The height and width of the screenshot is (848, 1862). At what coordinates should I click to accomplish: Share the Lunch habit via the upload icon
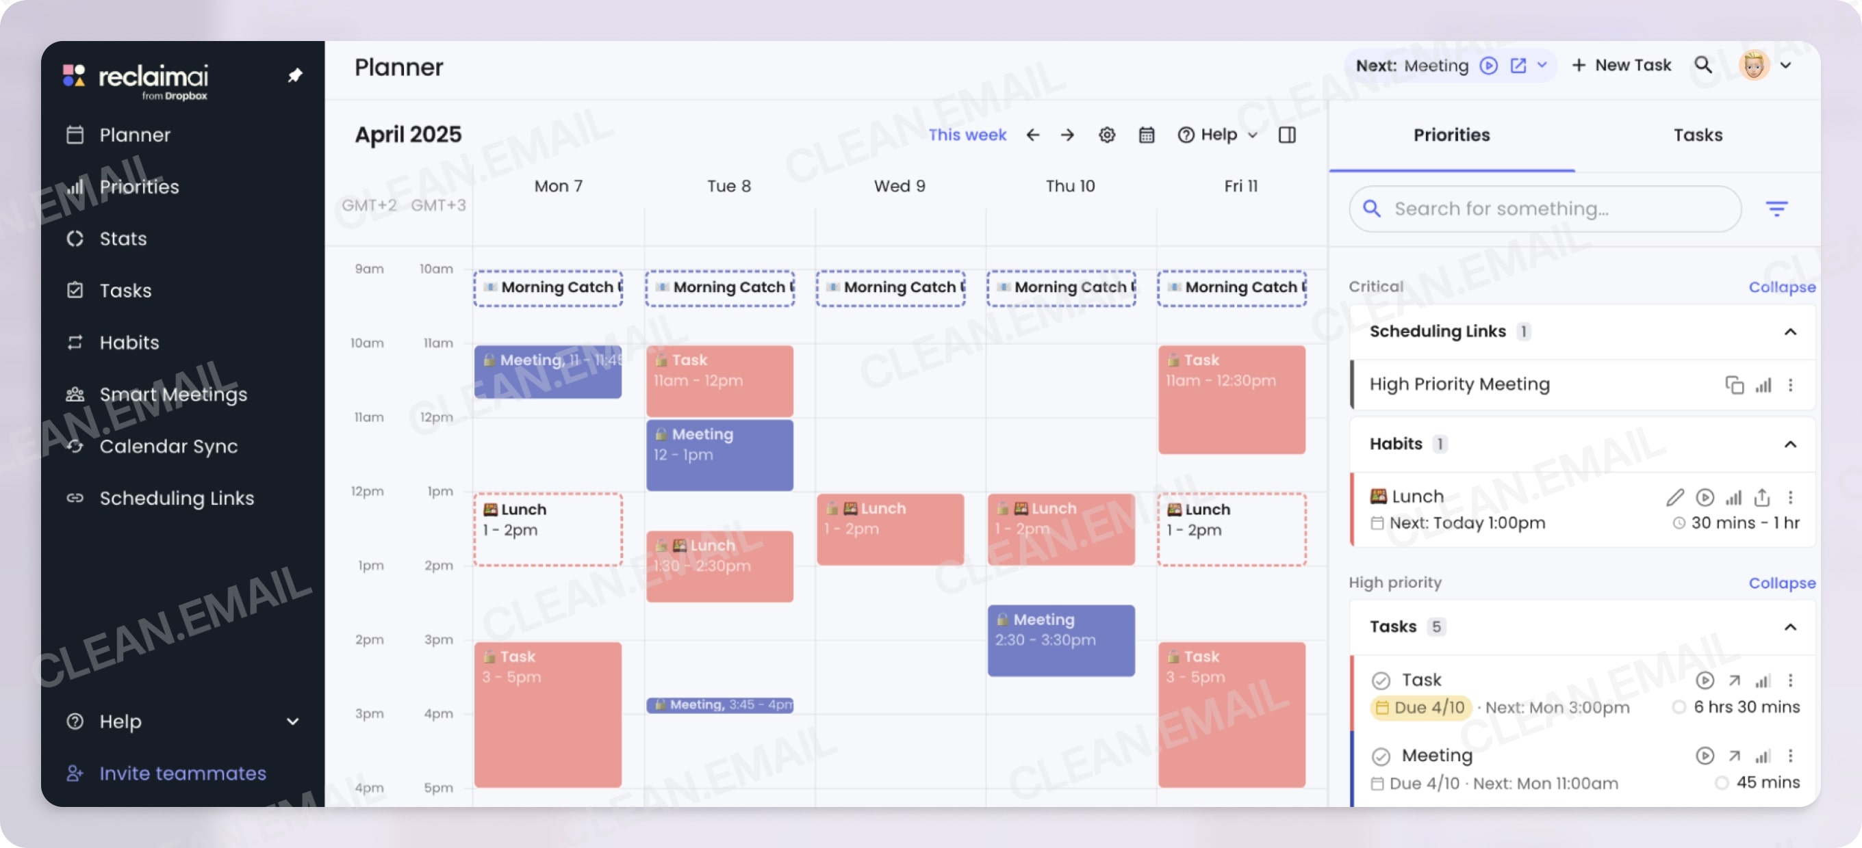point(1761,497)
